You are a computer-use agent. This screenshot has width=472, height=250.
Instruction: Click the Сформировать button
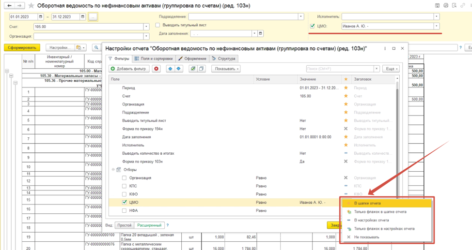coord(22,47)
